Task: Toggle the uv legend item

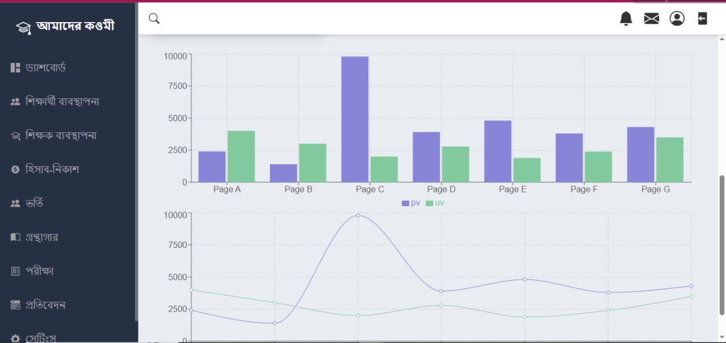Action: click(435, 203)
